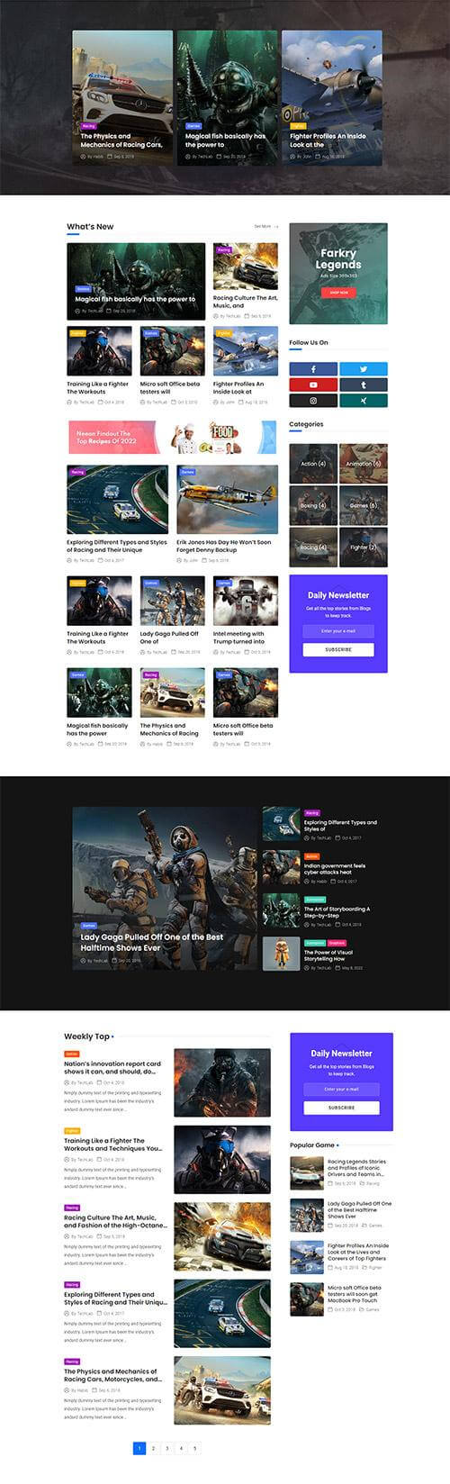Go to pagination page 2
This screenshot has width=450, height=1484.
tap(153, 1448)
